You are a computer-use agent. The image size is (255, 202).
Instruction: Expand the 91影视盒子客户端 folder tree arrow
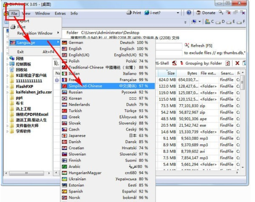8,75
